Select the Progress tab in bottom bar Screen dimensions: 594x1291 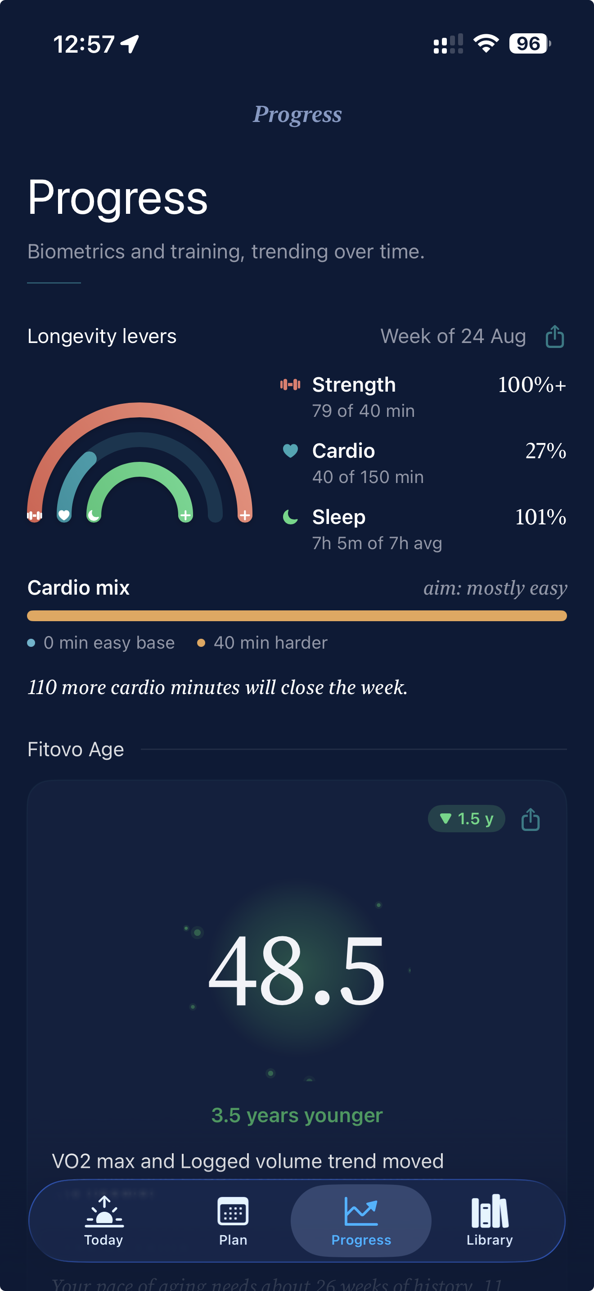(x=361, y=1221)
